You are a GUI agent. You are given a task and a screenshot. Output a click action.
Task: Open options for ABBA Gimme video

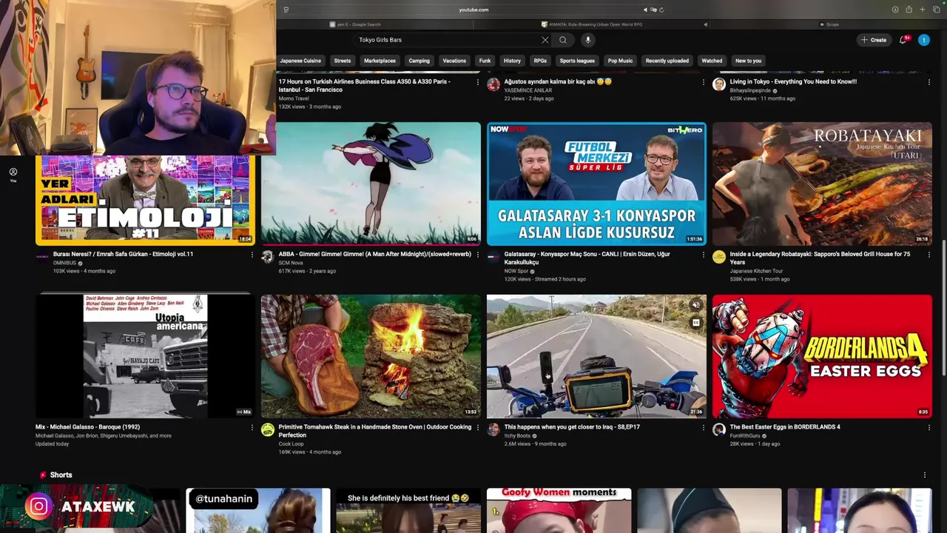click(x=477, y=255)
